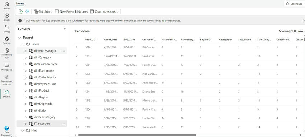Expand the fTransaction table chevron
The height and width of the screenshot is (137, 305).
[x=25, y=124]
